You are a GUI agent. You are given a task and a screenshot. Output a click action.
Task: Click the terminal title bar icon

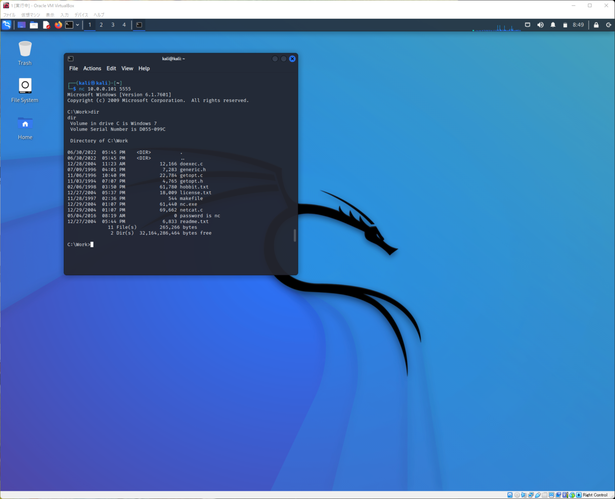click(x=71, y=58)
